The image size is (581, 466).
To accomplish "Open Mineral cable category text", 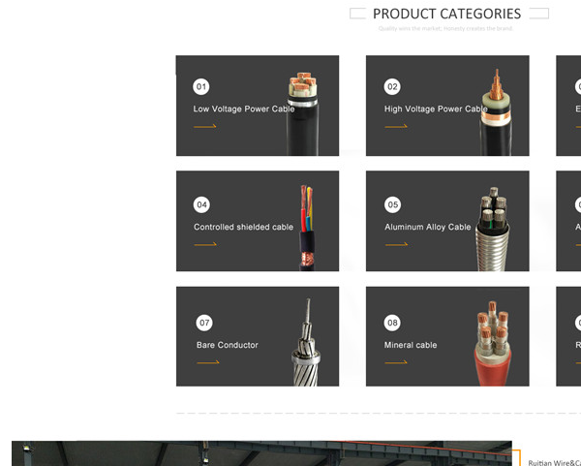I will tap(411, 345).
